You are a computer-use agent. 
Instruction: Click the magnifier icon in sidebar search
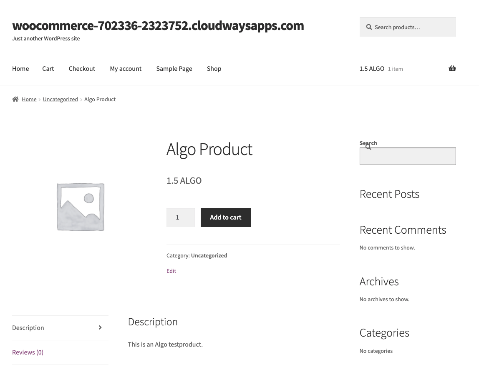(x=368, y=147)
